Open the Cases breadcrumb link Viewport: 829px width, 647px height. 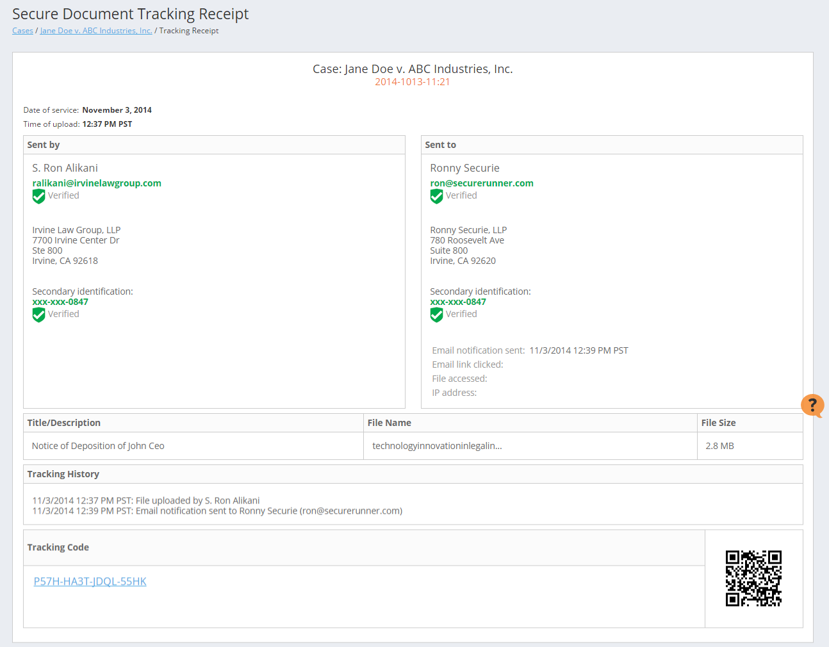pos(22,31)
